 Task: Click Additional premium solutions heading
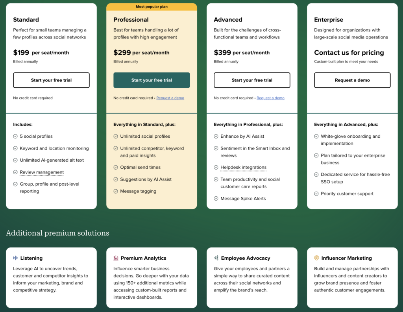point(57,233)
